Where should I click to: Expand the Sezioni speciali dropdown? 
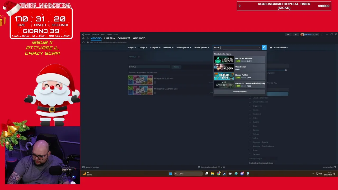point(201,47)
